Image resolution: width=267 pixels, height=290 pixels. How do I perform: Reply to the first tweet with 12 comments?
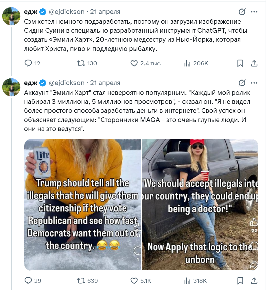point(32,63)
